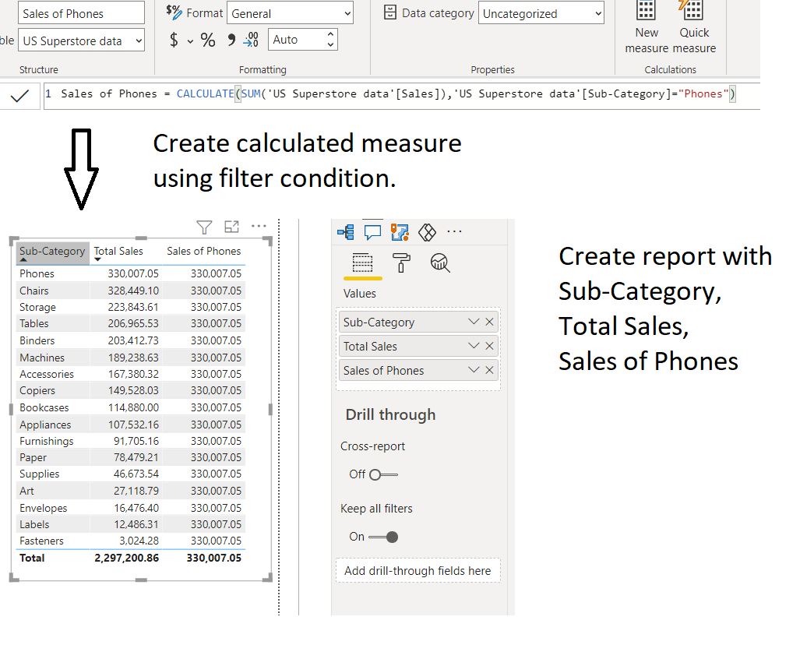This screenshot has width=807, height=659.
Task: Select the Binders row label
Action: [37, 340]
